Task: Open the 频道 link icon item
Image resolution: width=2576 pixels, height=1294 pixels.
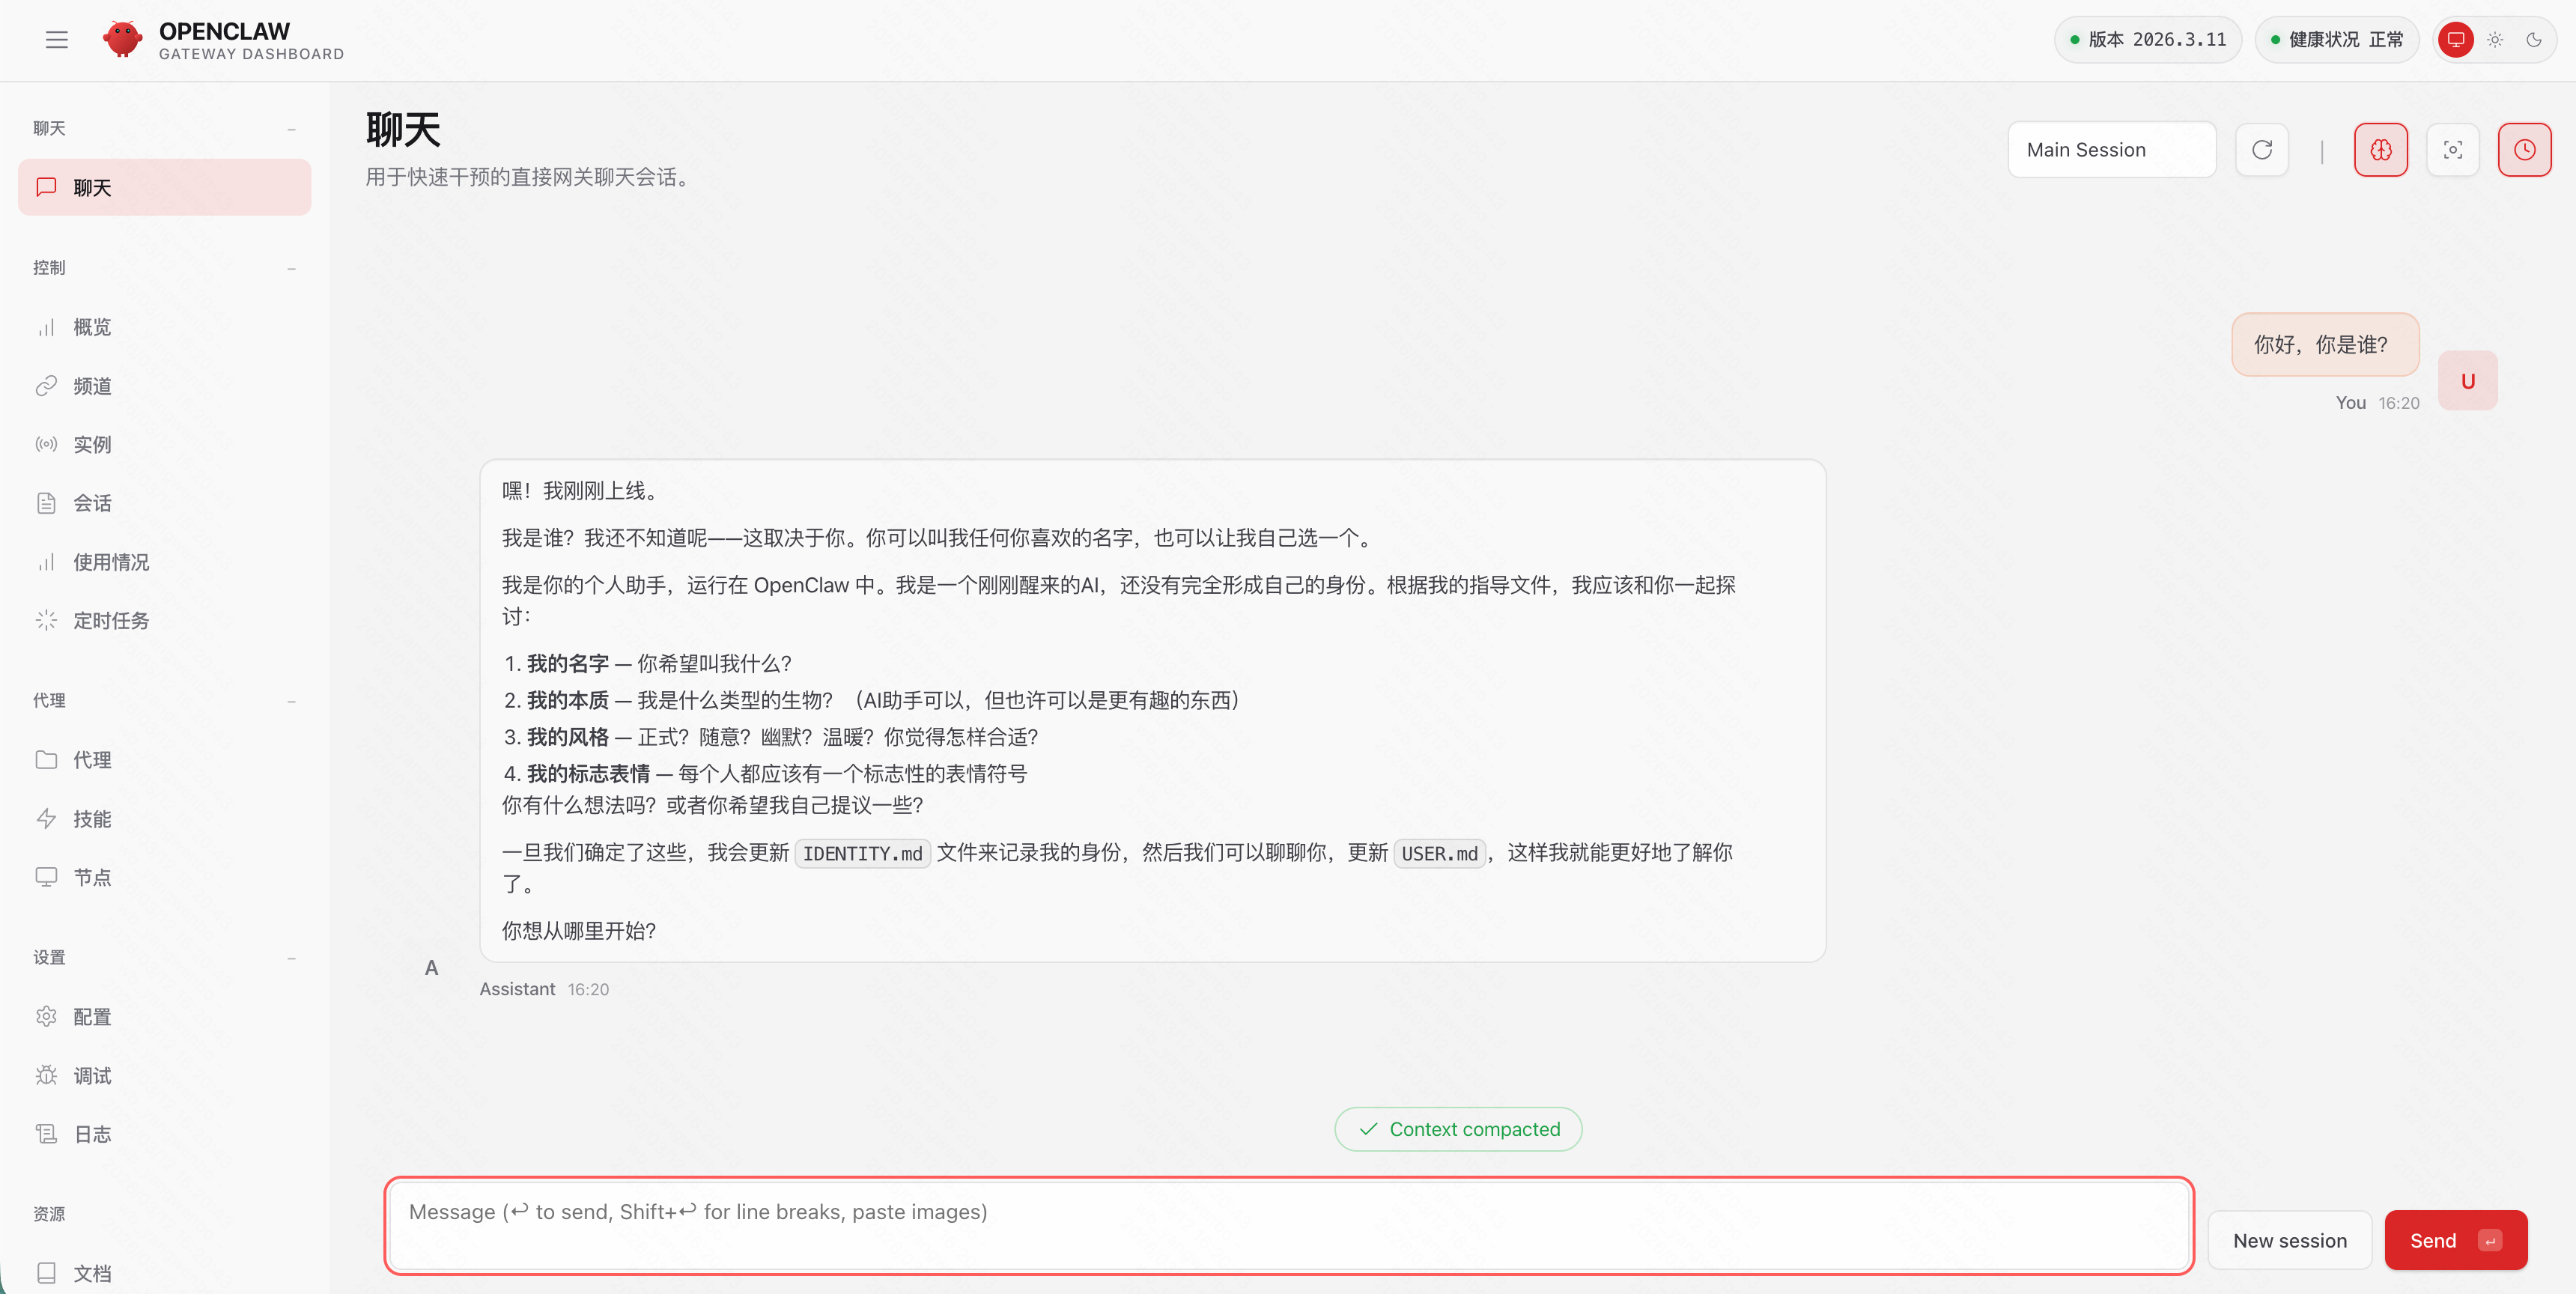Action: tap(91, 386)
